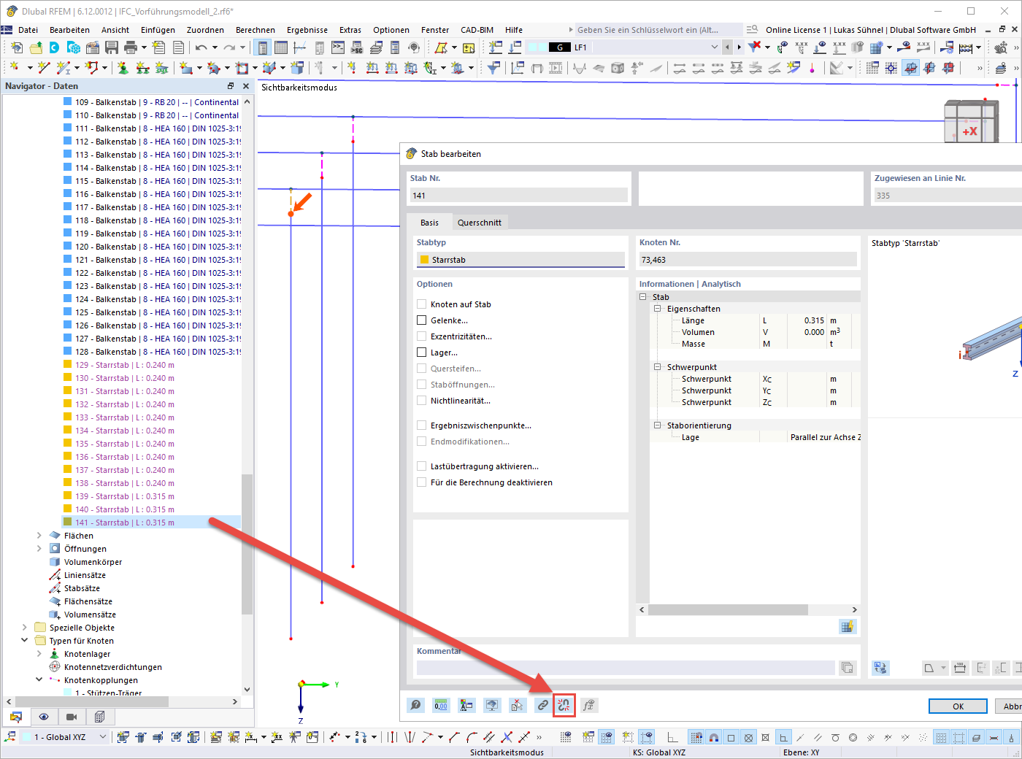Enable the 'Knoten auf Stab' checkbox
This screenshot has height=759, width=1022.
click(421, 304)
